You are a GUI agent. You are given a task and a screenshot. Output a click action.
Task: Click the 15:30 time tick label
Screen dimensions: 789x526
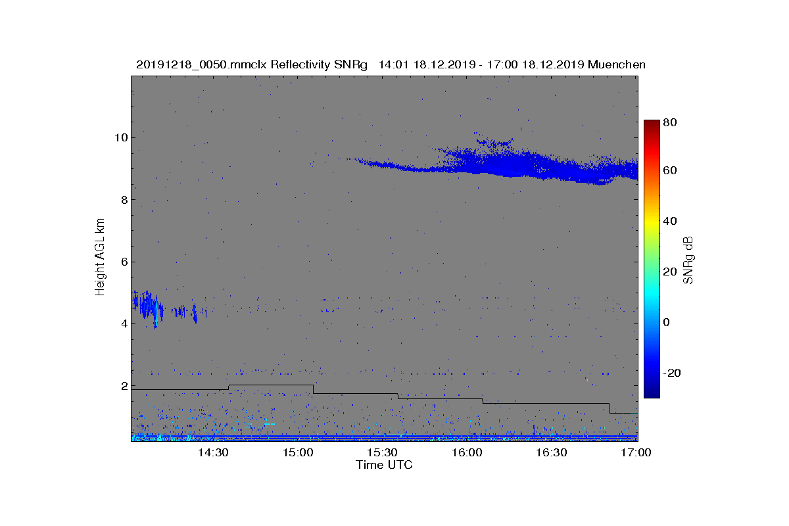point(381,453)
